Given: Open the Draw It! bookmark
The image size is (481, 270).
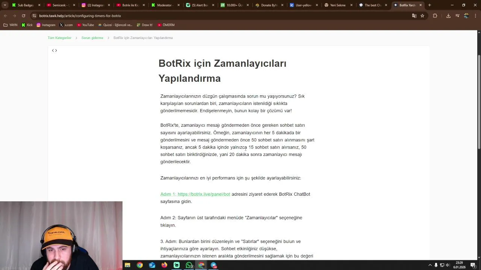Looking at the screenshot, I should point(144,25).
